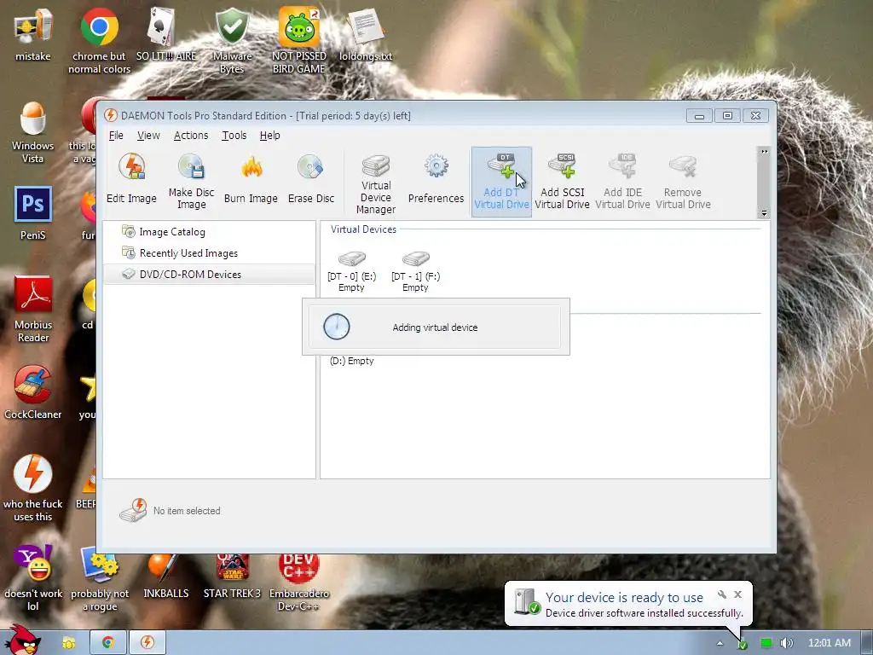The width and height of the screenshot is (873, 655).
Task: Select DVD/CD-ROM Devices entry
Action: pos(210,274)
